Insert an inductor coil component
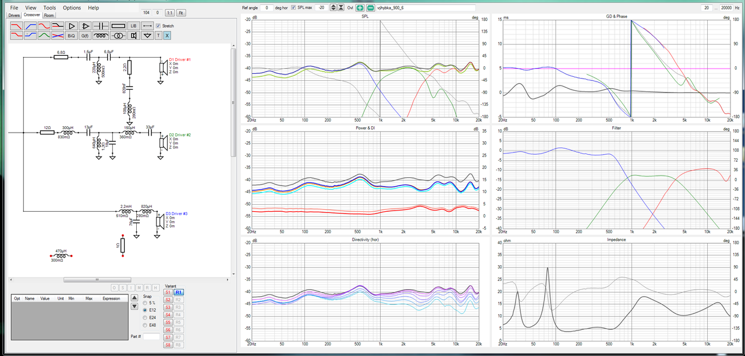 (x=101, y=35)
